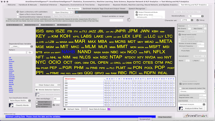The height and width of the screenshot is (121, 215).
Task: Open the Character set UTF8 dropdown
Action: [187, 20]
